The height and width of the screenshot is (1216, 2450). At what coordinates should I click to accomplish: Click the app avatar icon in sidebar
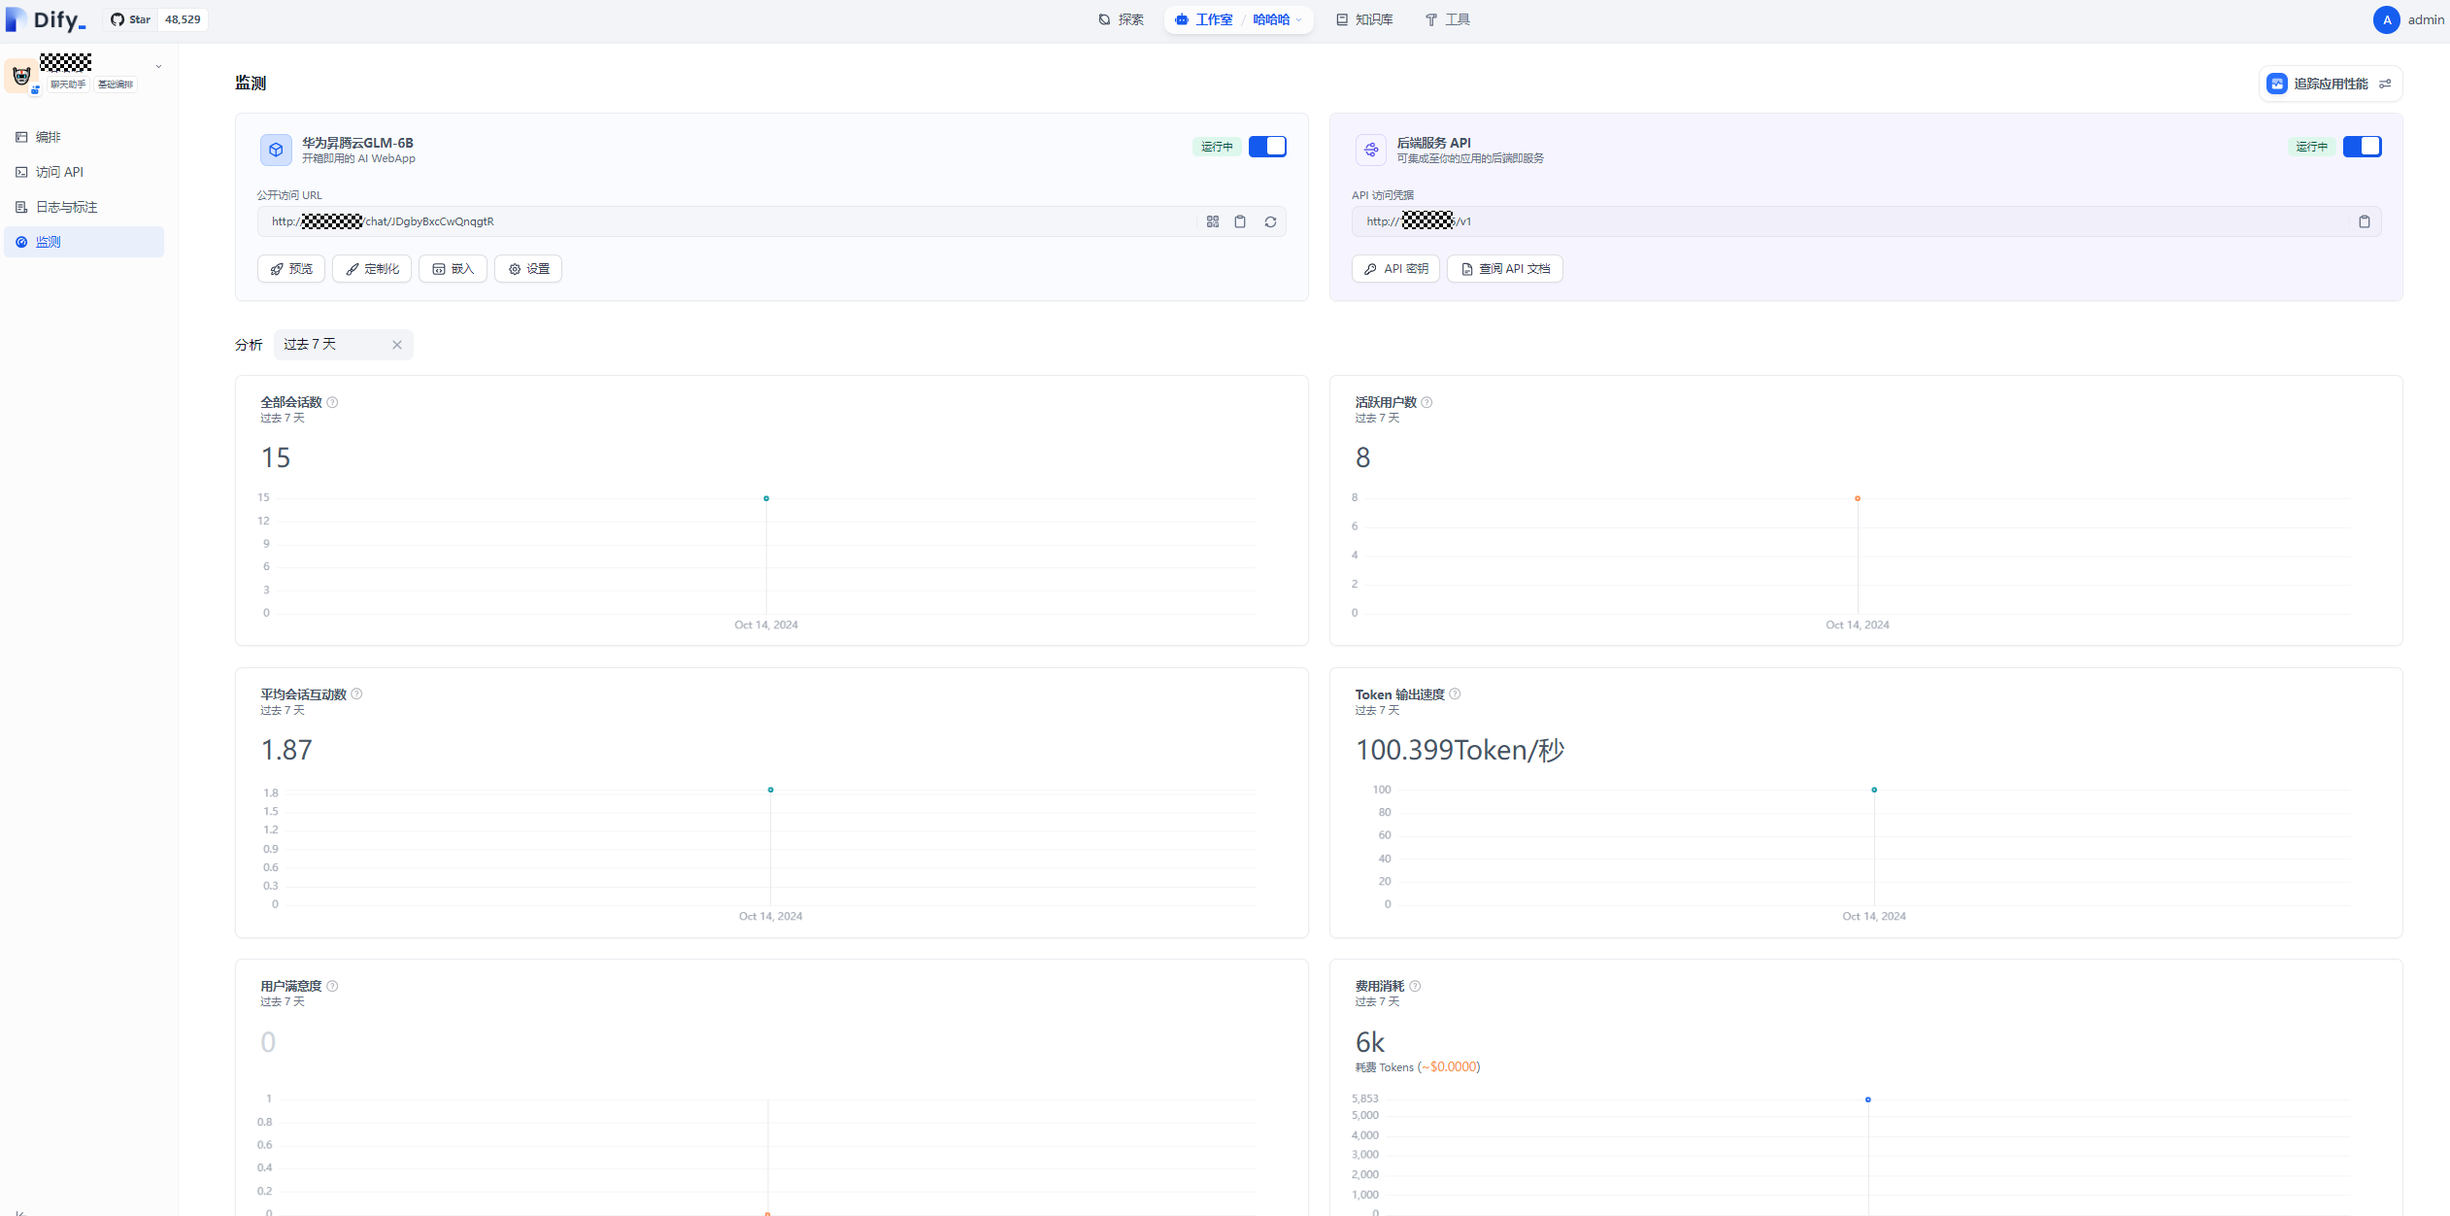click(x=21, y=76)
